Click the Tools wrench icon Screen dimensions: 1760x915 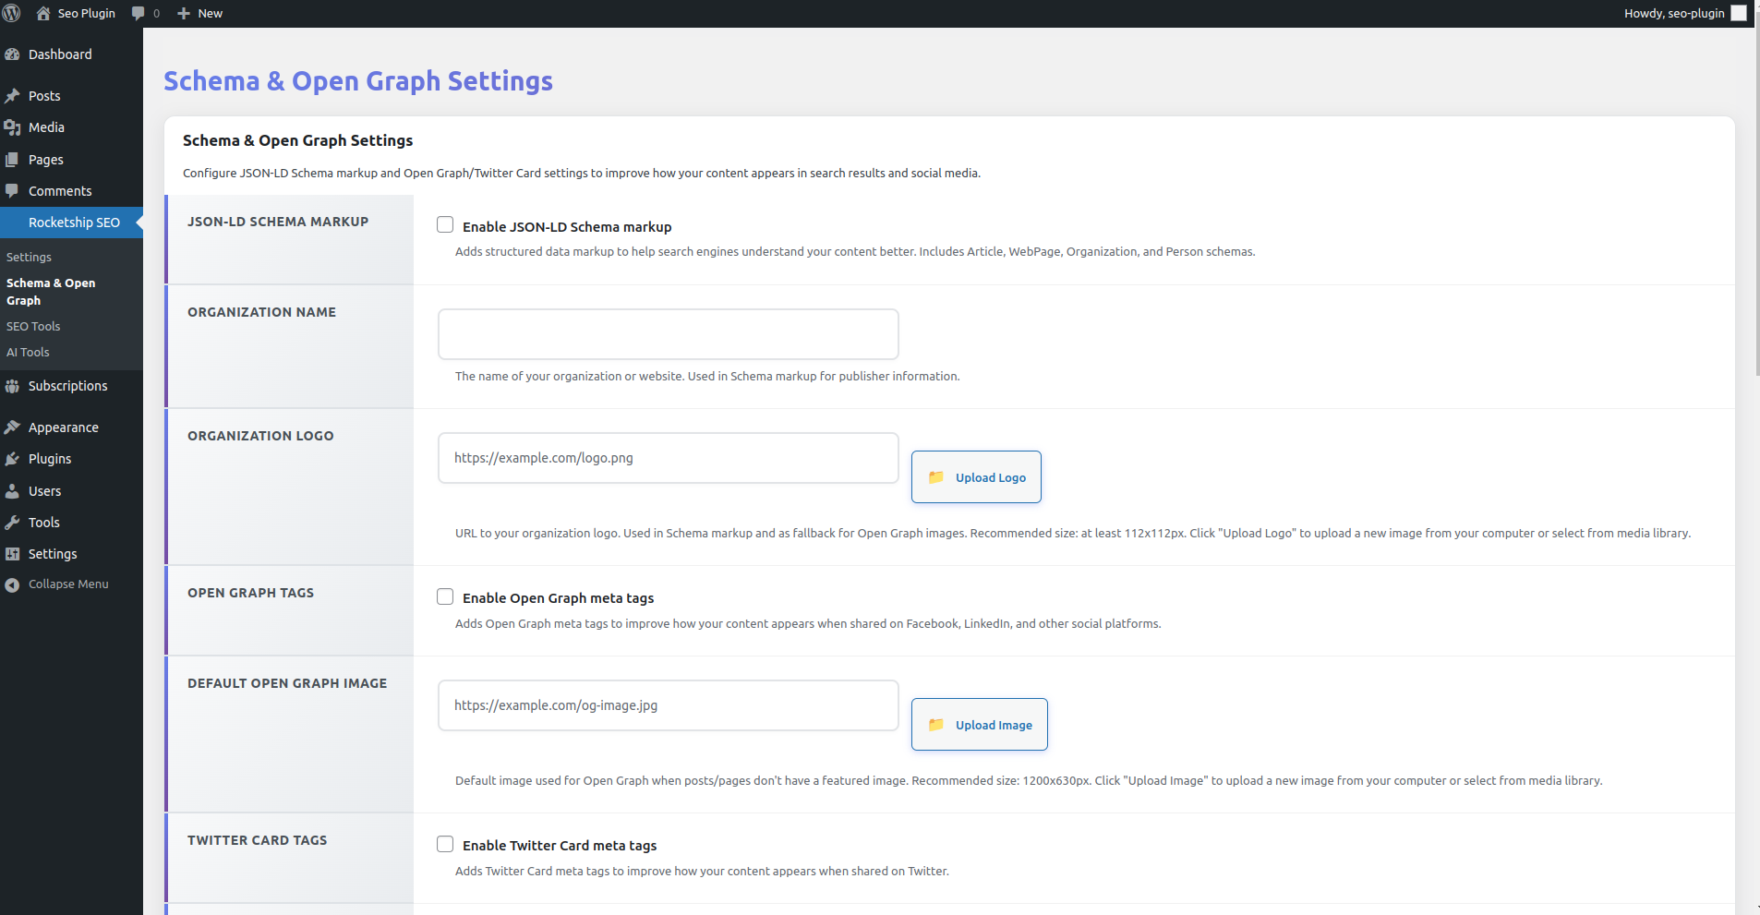coord(12,523)
